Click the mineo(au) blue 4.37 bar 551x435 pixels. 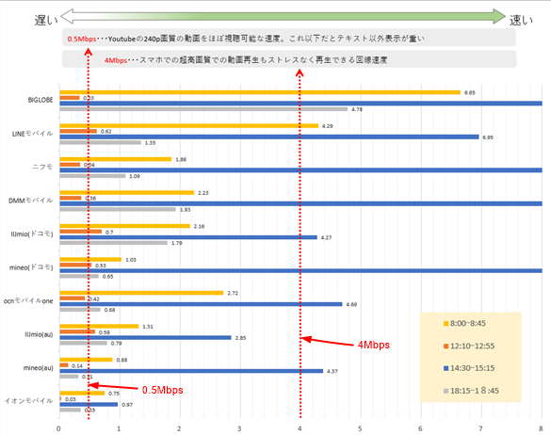tap(191, 371)
